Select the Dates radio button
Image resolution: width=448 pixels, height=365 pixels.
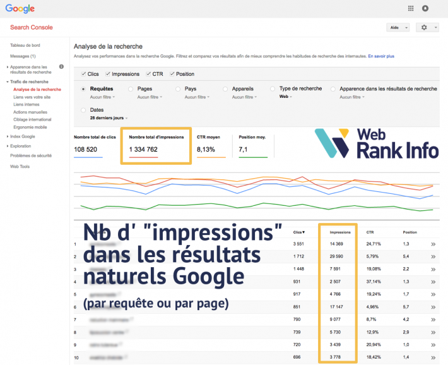point(83,110)
